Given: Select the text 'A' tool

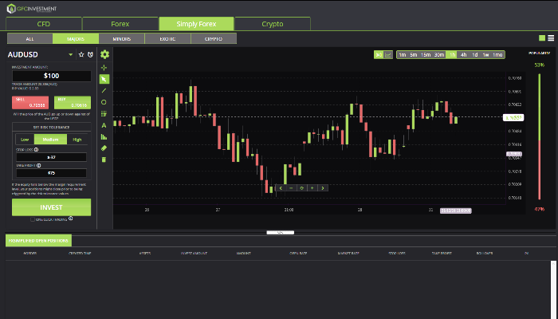Looking at the screenshot, I should (104, 125).
